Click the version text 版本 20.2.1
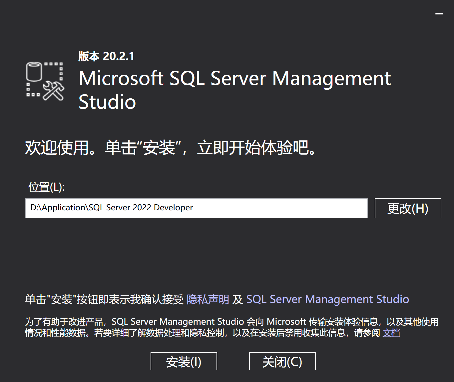Viewport: 454px width, 382px height. tap(105, 56)
